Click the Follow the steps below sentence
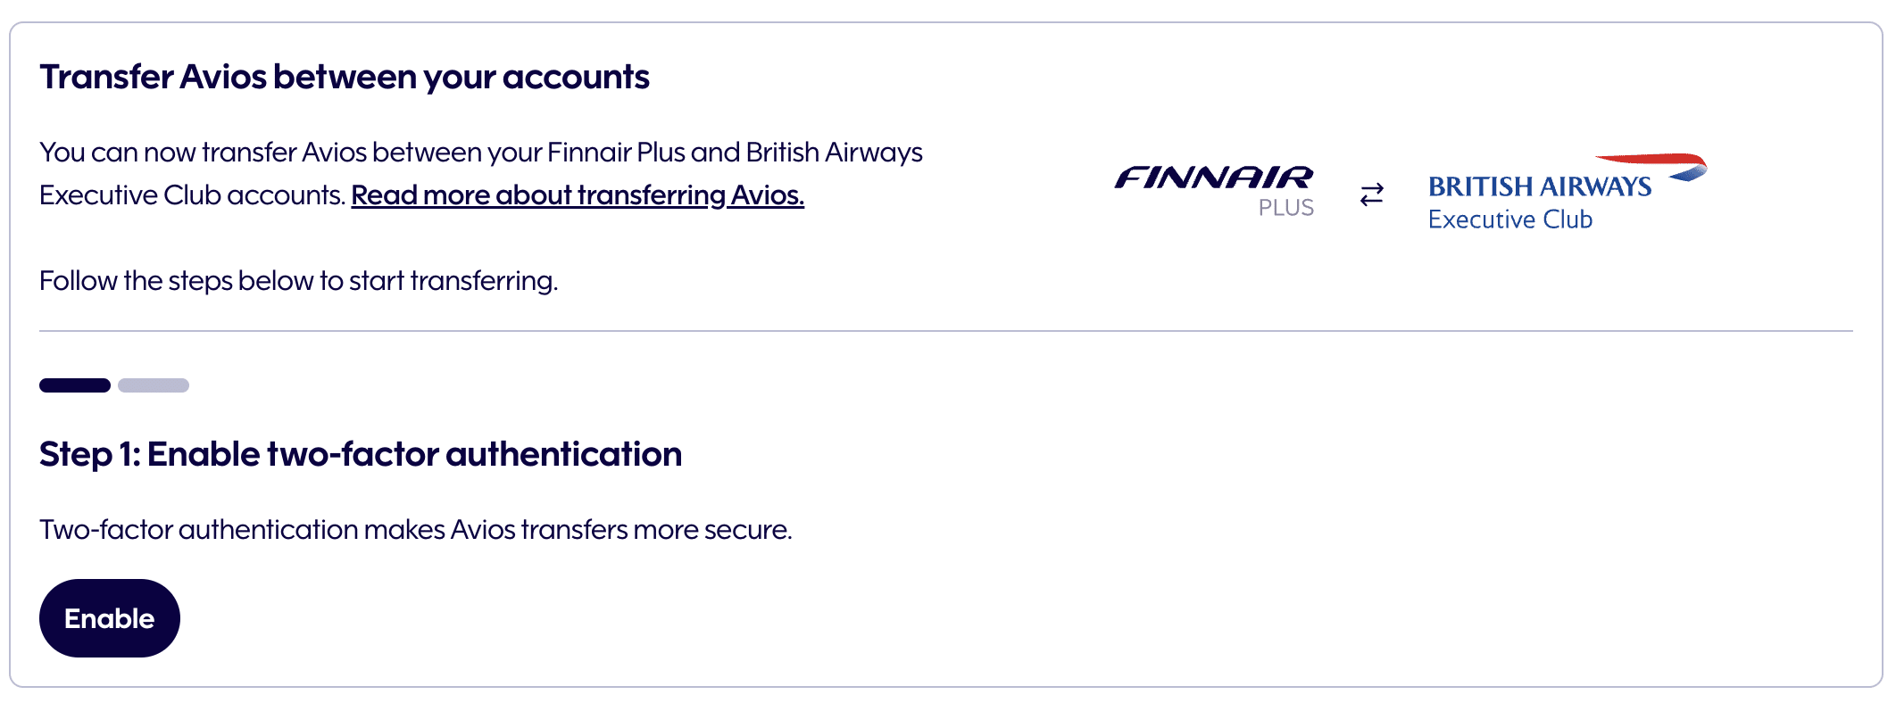The width and height of the screenshot is (1896, 703). point(298,281)
